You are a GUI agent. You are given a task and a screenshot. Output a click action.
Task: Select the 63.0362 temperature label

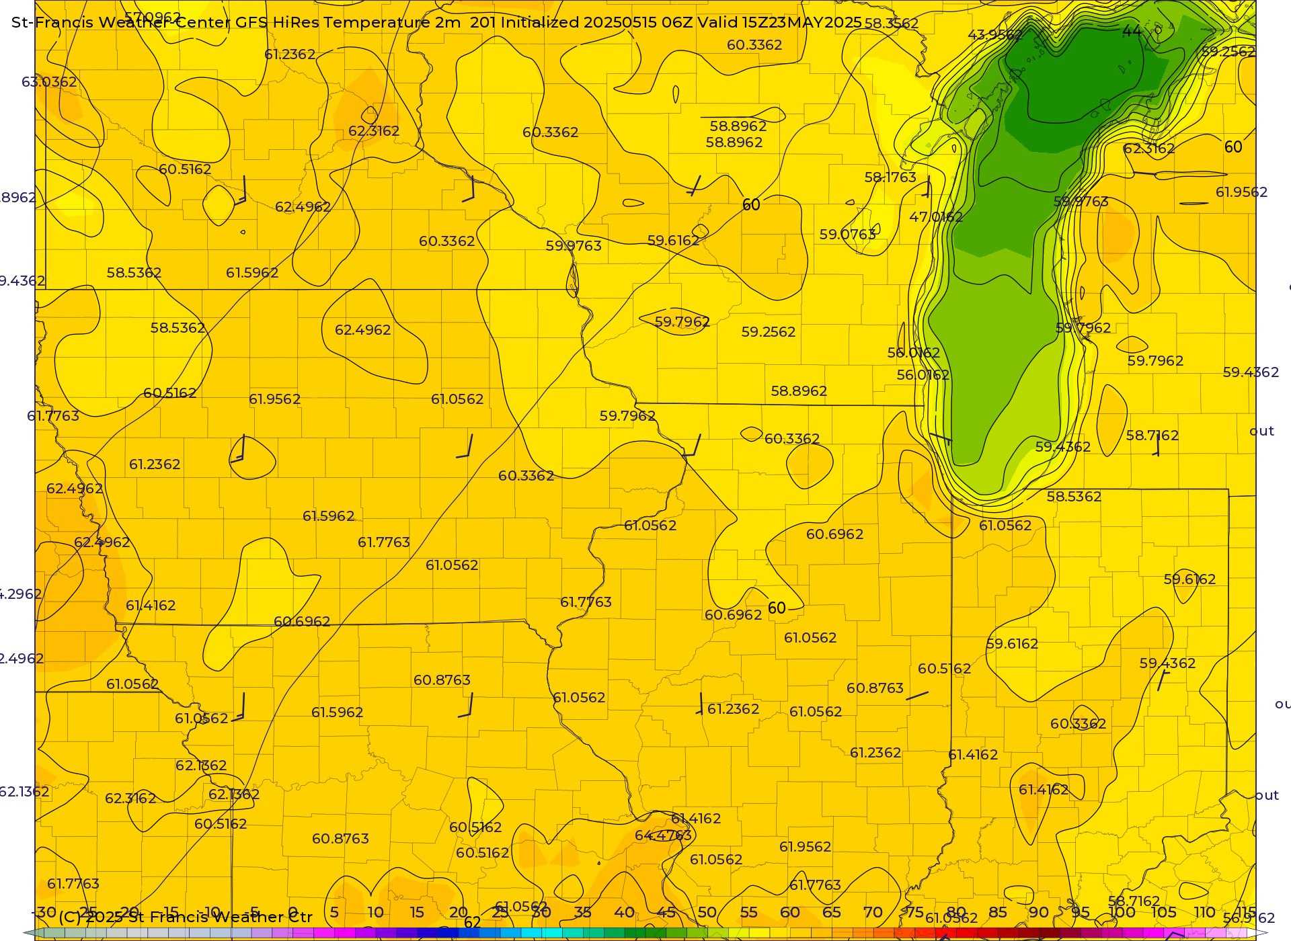[49, 82]
